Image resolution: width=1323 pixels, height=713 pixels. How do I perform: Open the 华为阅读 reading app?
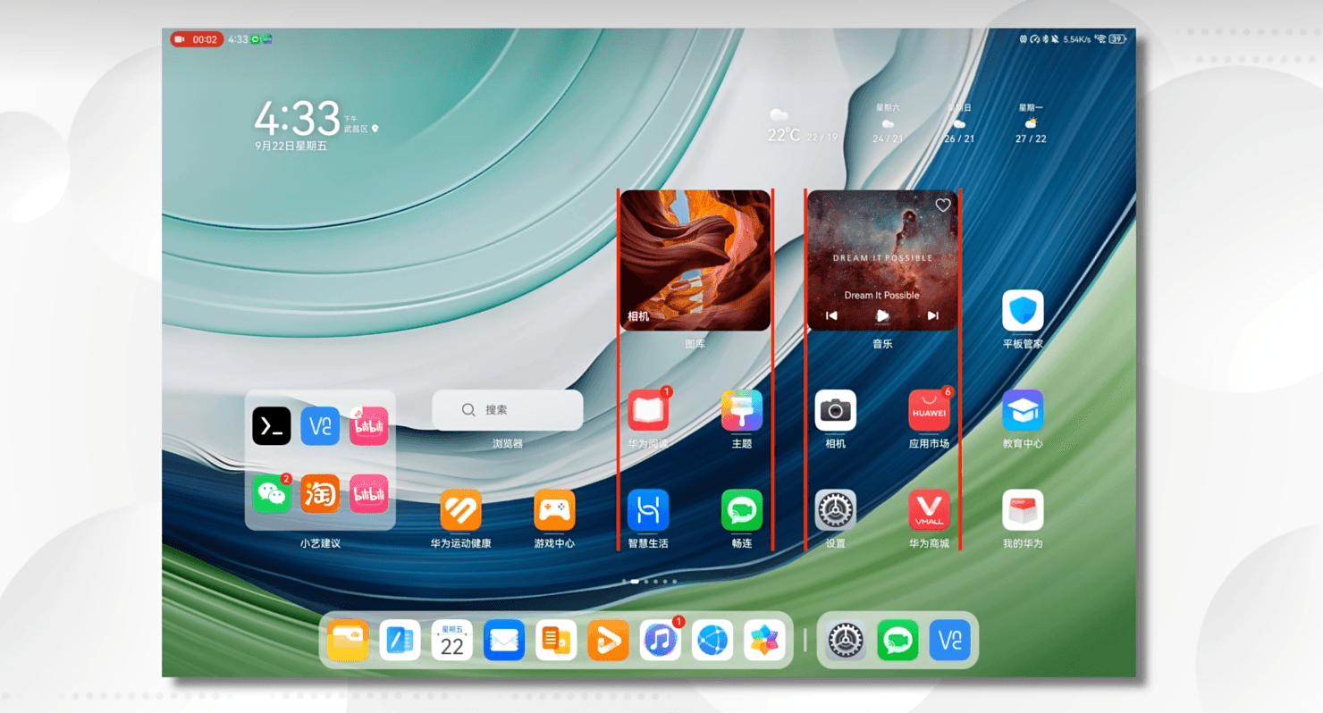pos(648,410)
